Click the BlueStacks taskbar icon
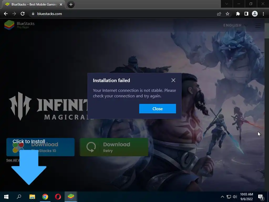This screenshot has width=269, height=202. click(x=71, y=197)
